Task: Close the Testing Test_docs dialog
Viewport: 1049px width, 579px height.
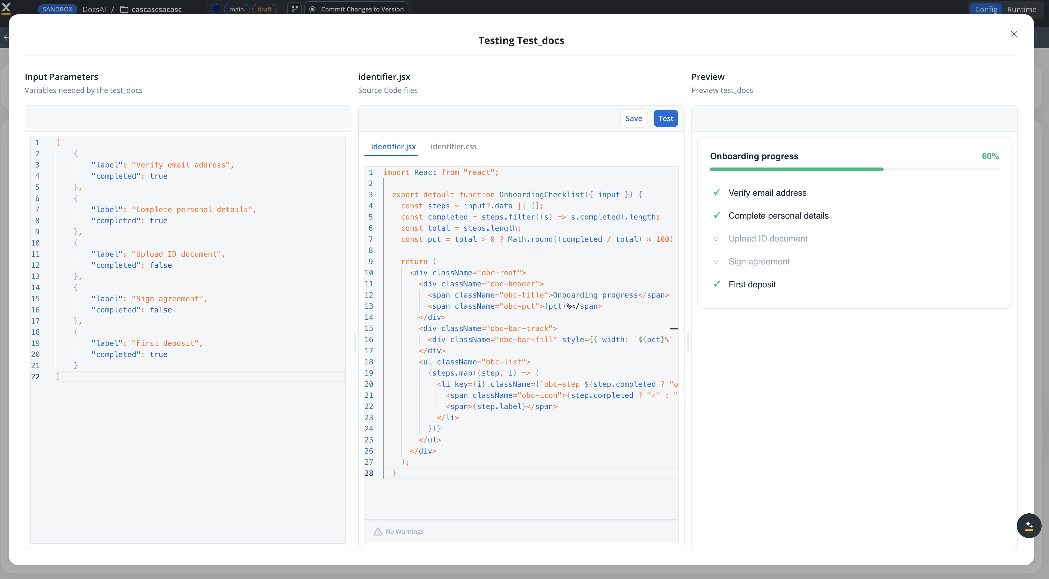Action: (x=1014, y=34)
